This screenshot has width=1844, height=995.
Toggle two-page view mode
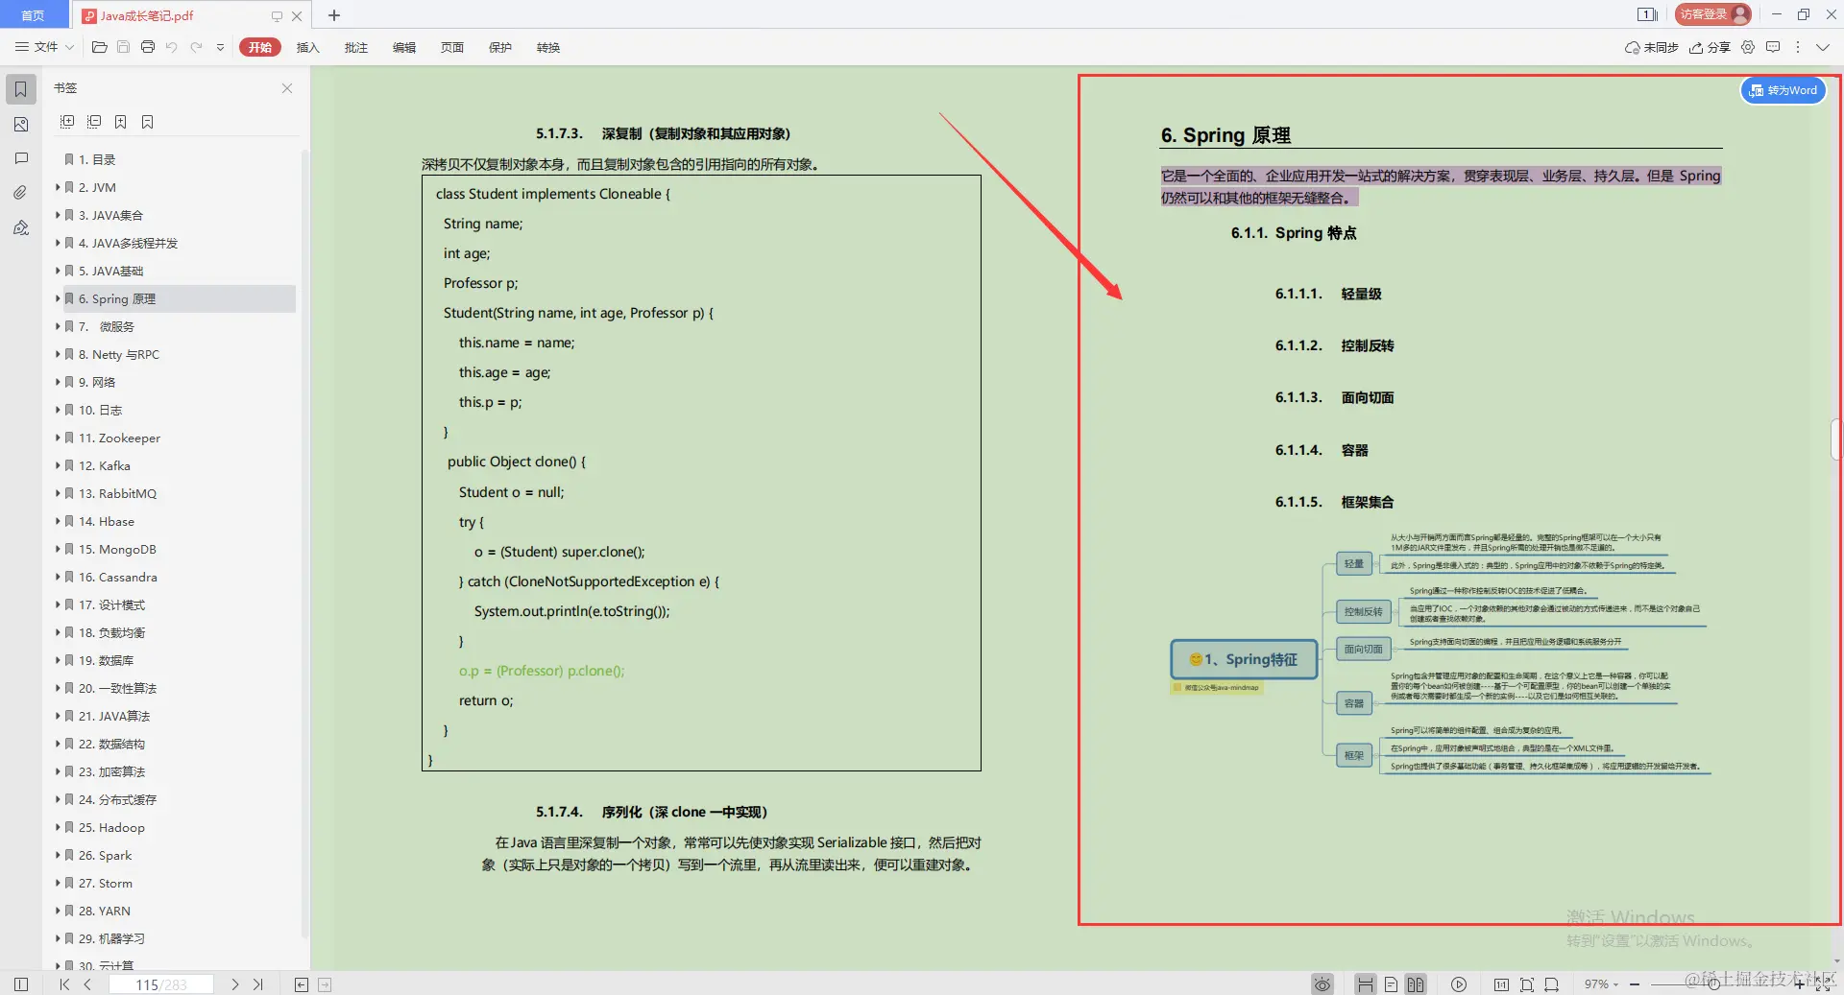(1416, 984)
